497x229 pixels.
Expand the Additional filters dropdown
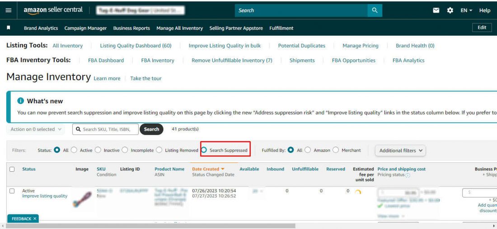pos(401,151)
